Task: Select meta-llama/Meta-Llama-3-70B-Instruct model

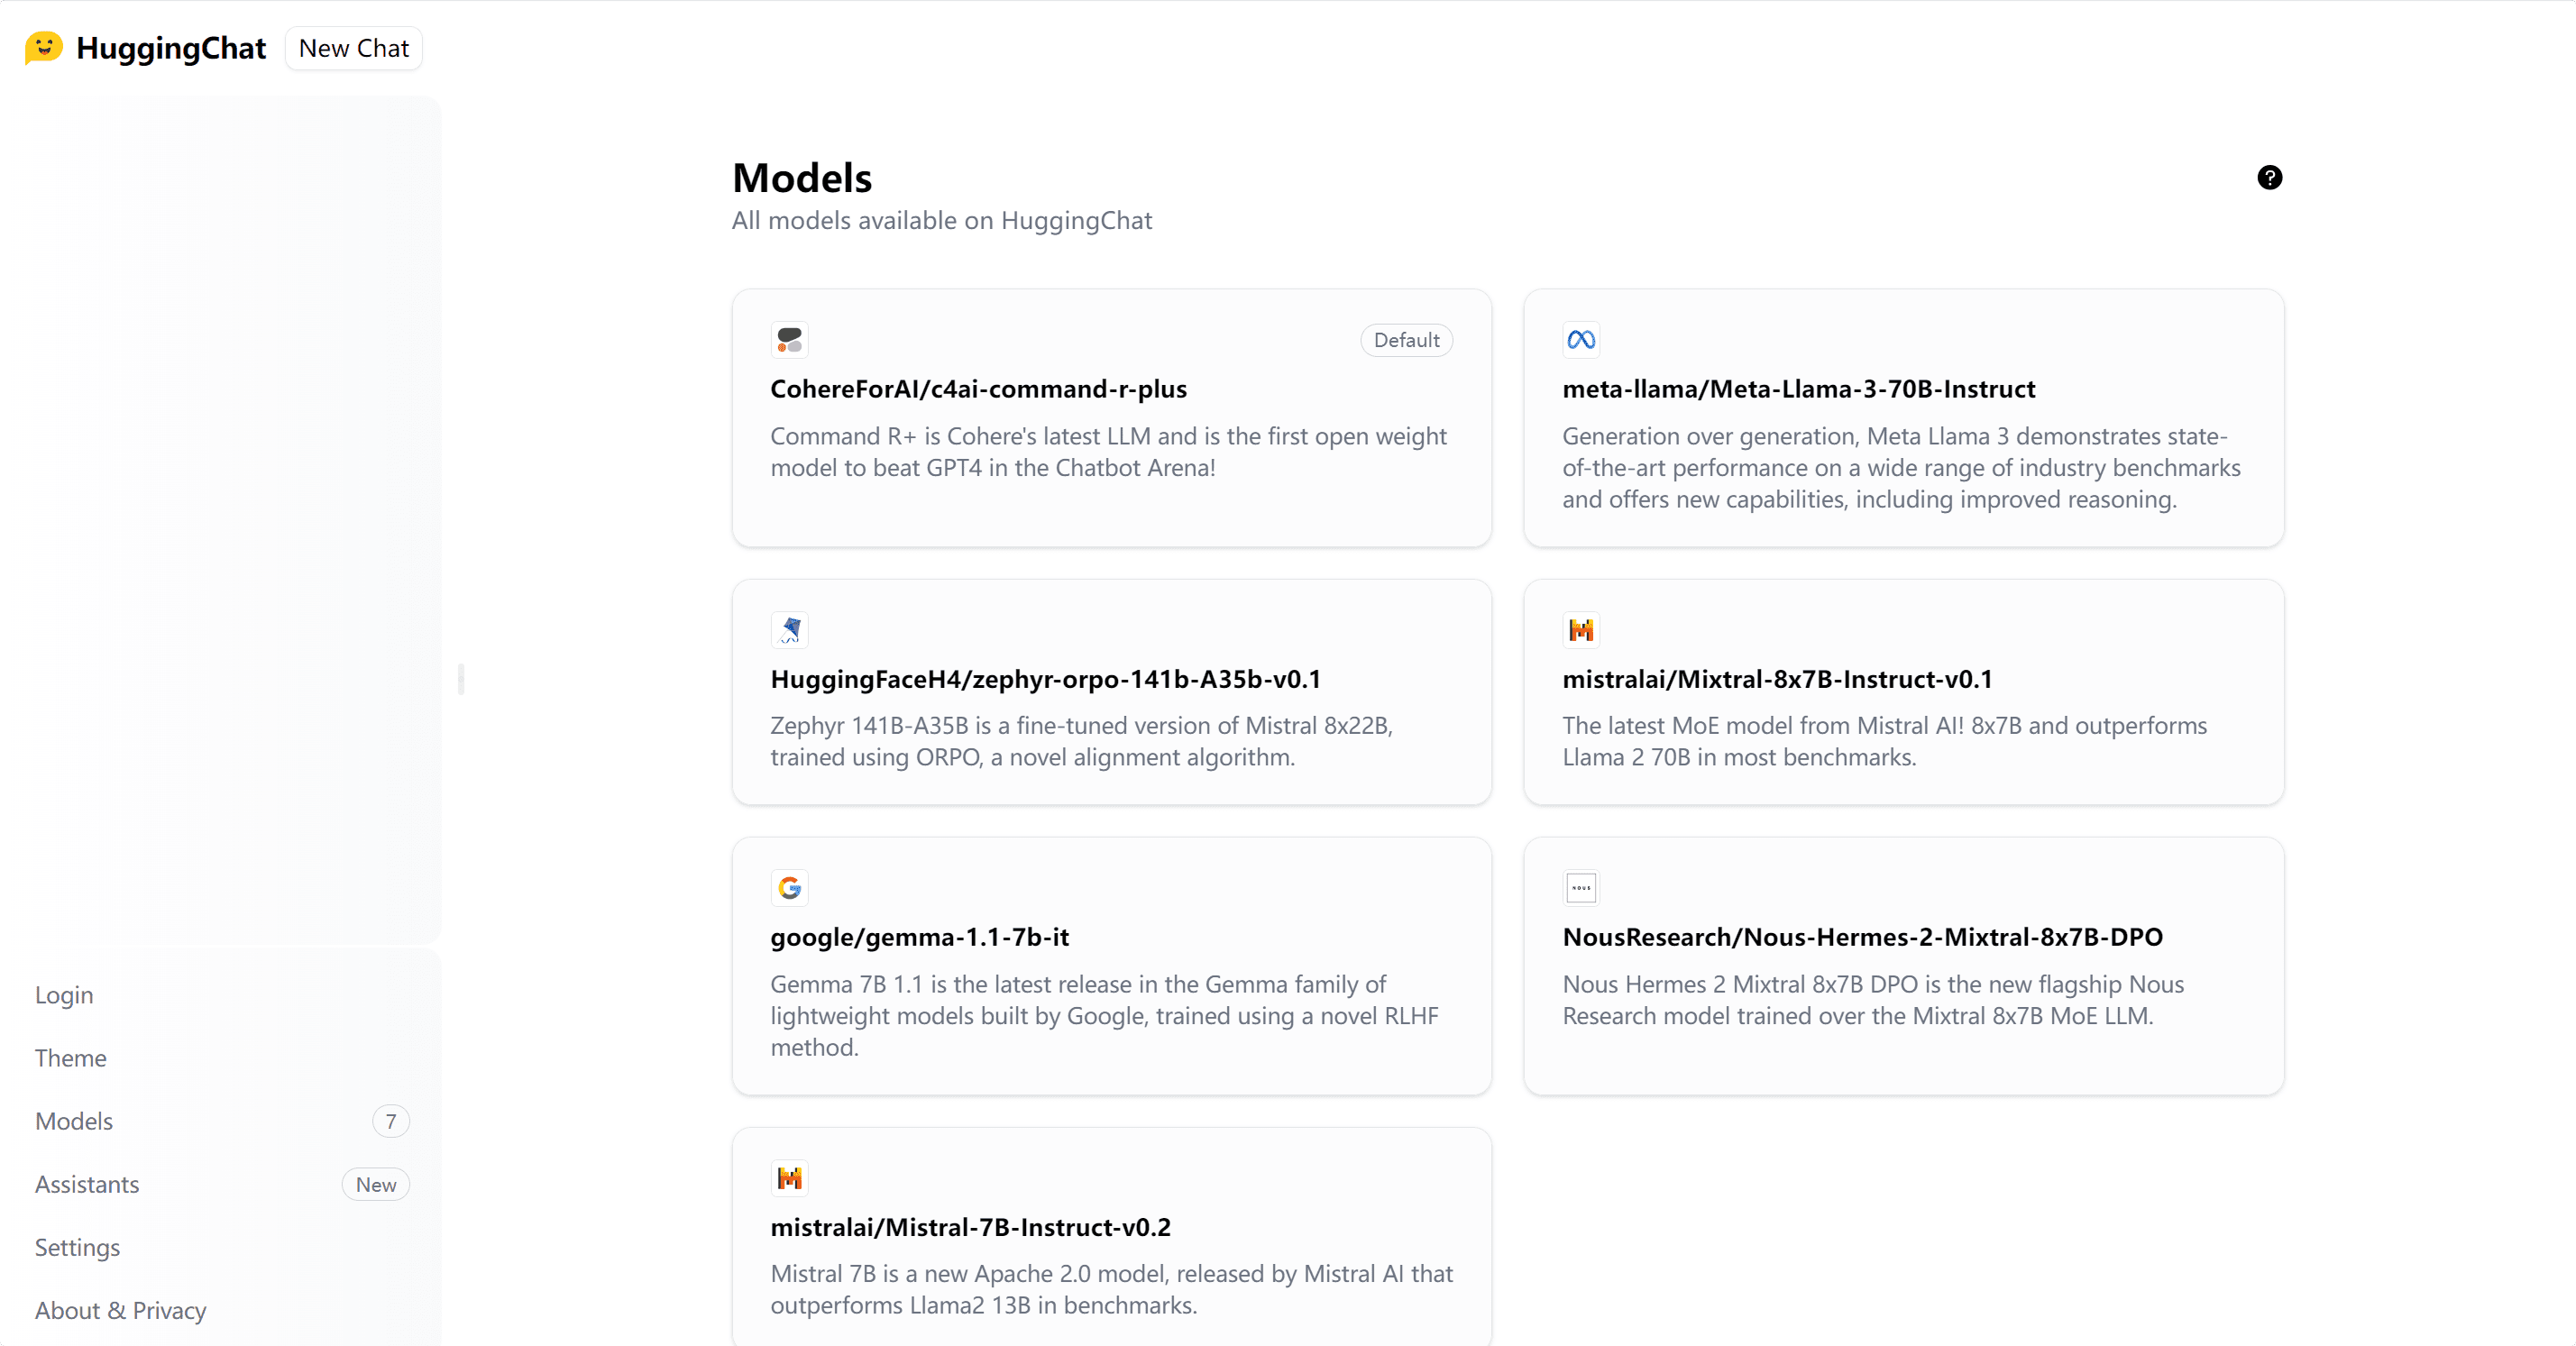Action: click(x=1903, y=418)
